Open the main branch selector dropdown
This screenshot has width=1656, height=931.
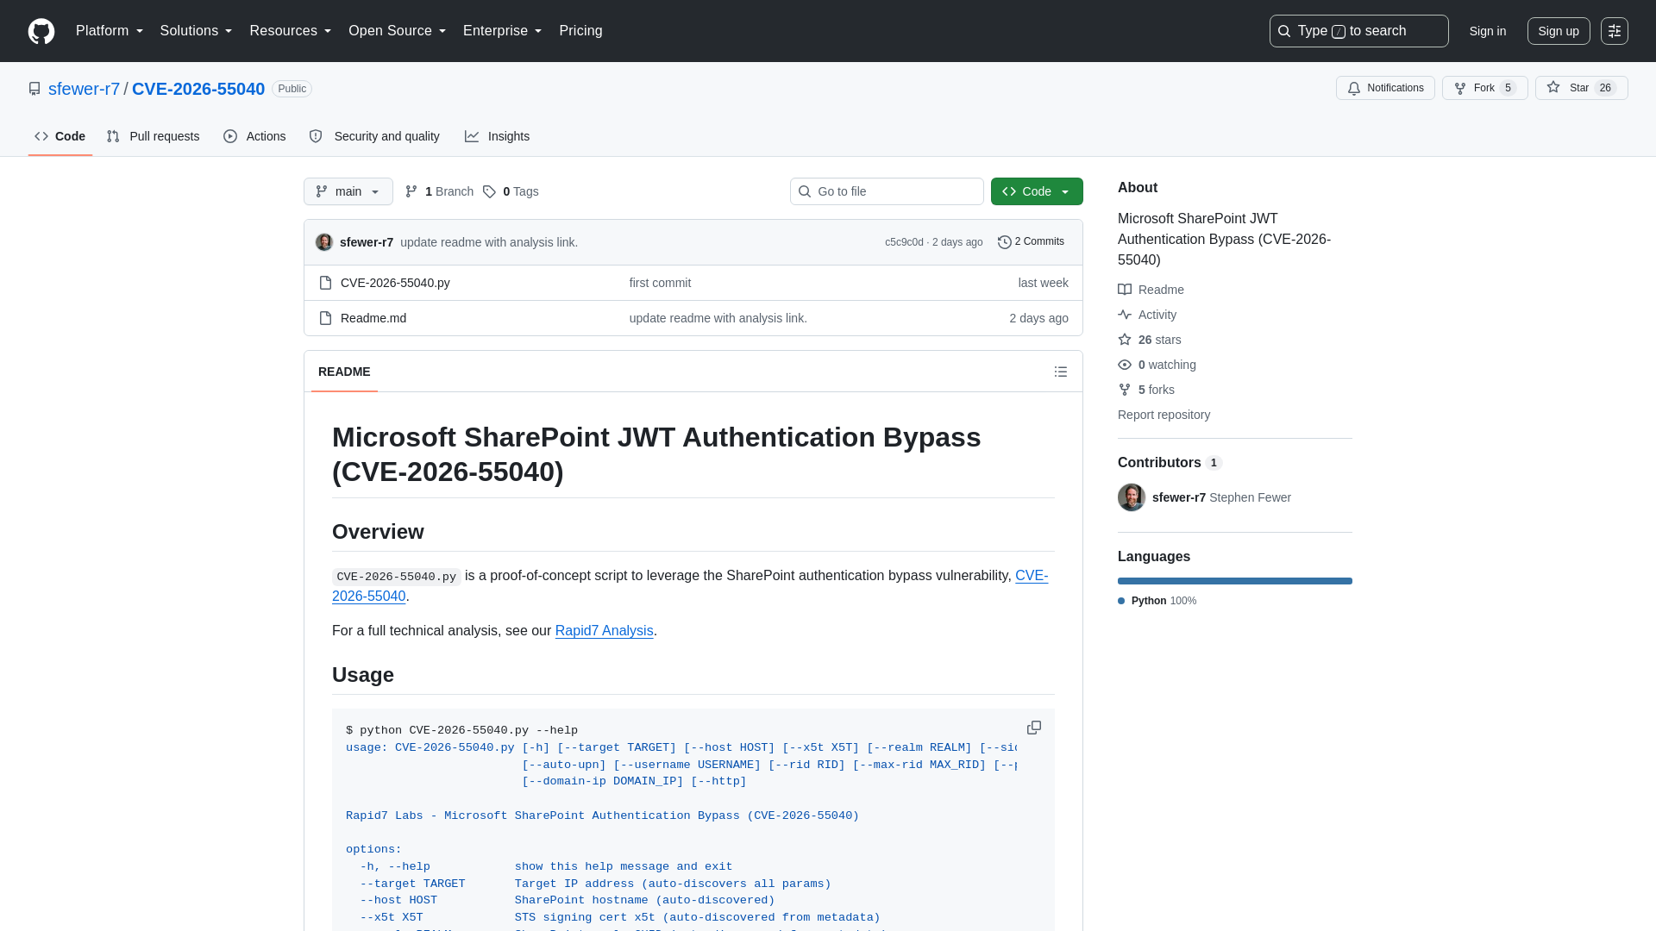348,191
